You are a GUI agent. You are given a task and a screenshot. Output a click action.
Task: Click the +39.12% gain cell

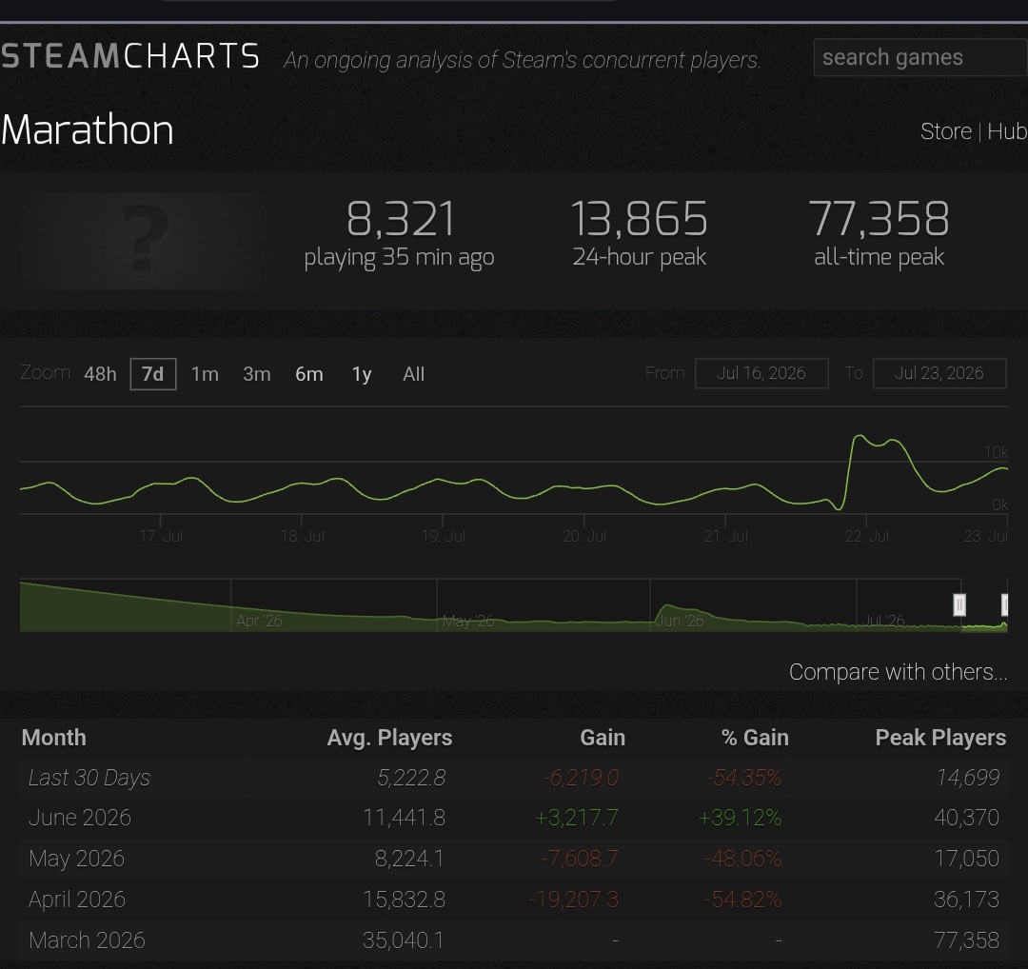click(x=740, y=818)
